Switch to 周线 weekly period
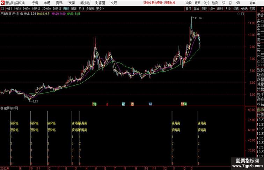The width and height of the screenshot is (264, 170). coord(74,9)
